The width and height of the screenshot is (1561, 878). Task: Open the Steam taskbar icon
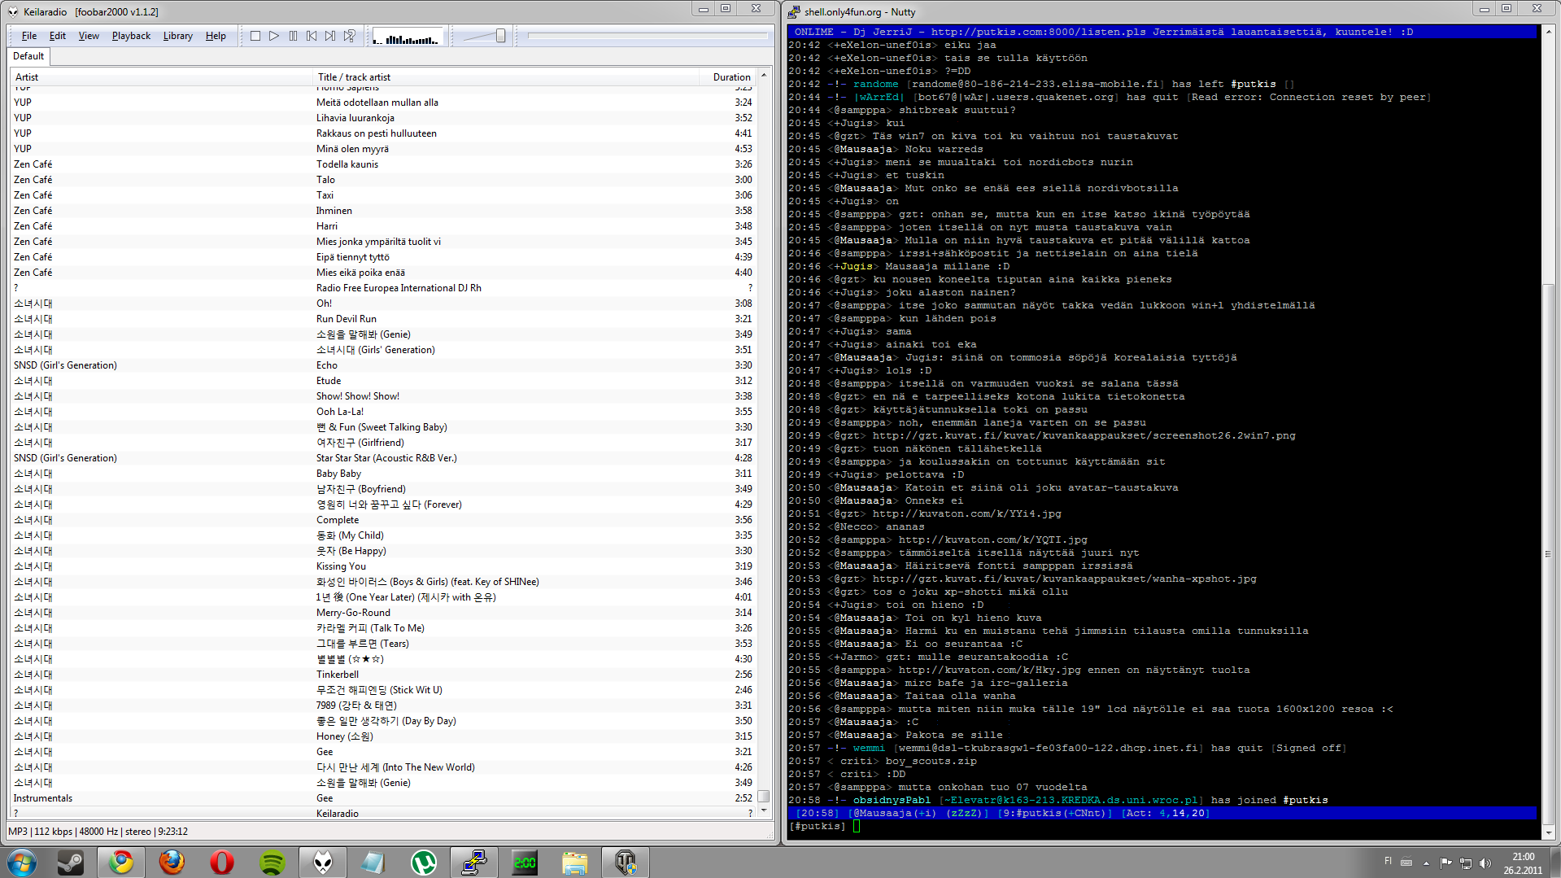(x=71, y=862)
